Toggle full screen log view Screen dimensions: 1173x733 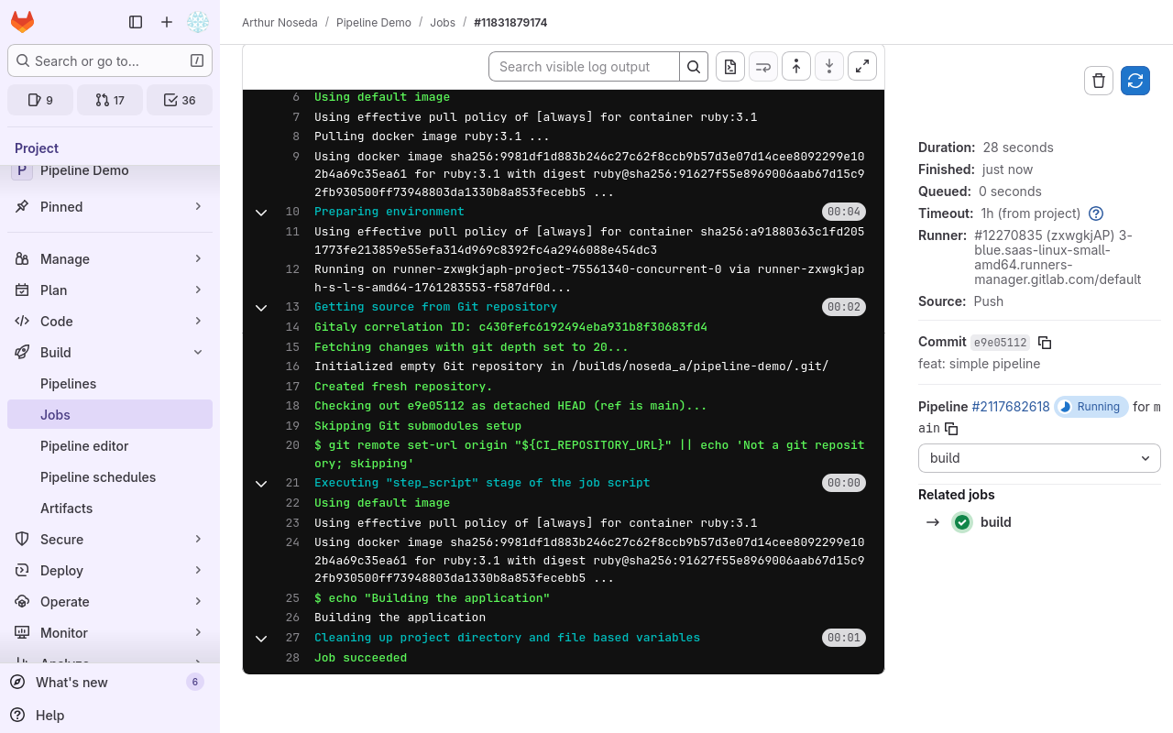pyautogui.click(x=862, y=67)
